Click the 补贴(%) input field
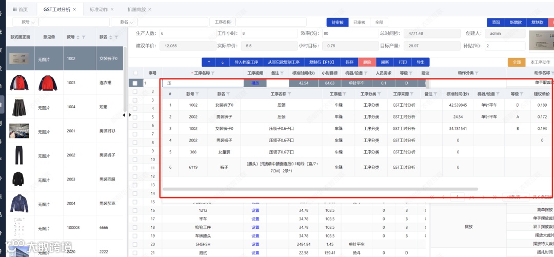The height and width of the screenshot is (257, 554). pos(506,46)
